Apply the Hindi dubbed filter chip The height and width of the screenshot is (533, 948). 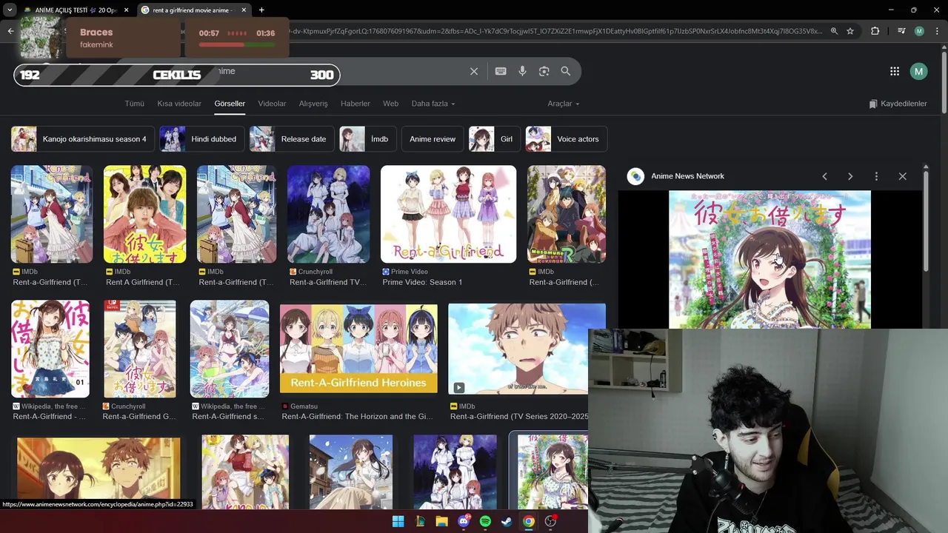[201, 139]
